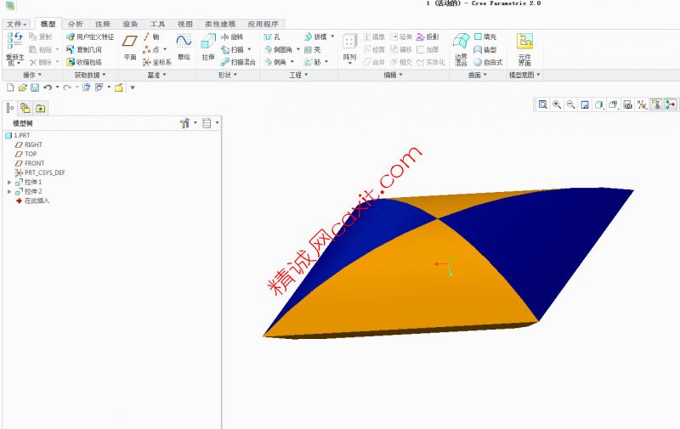Create a new file from quick toolbar
Image resolution: width=680 pixels, height=429 pixels.
10,87
